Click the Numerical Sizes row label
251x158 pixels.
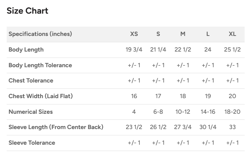tap(30, 112)
